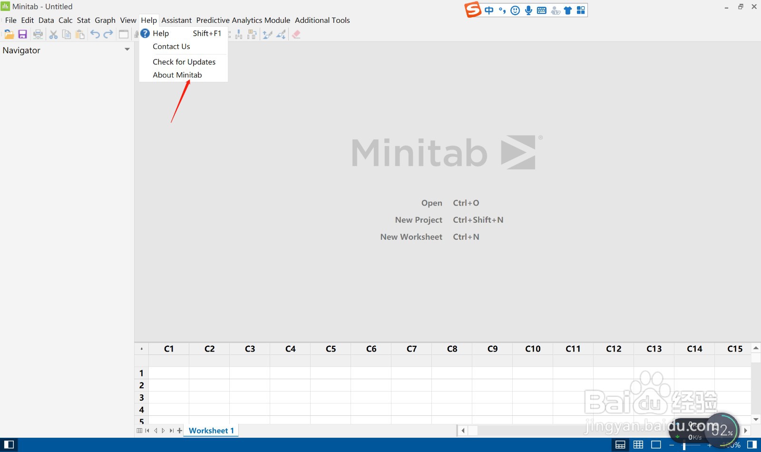Click the pink eraser toolbar icon
Viewport: 761px width, 452px height.
[x=296, y=34]
